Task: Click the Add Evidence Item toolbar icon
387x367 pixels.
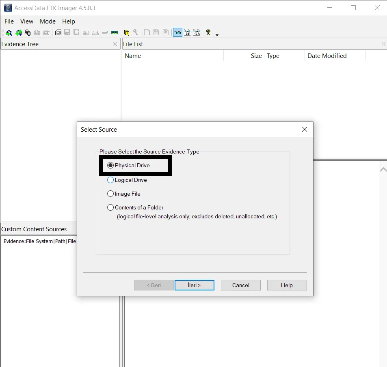Action: coord(9,32)
